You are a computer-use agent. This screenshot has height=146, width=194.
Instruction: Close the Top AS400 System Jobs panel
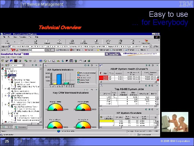157,85
